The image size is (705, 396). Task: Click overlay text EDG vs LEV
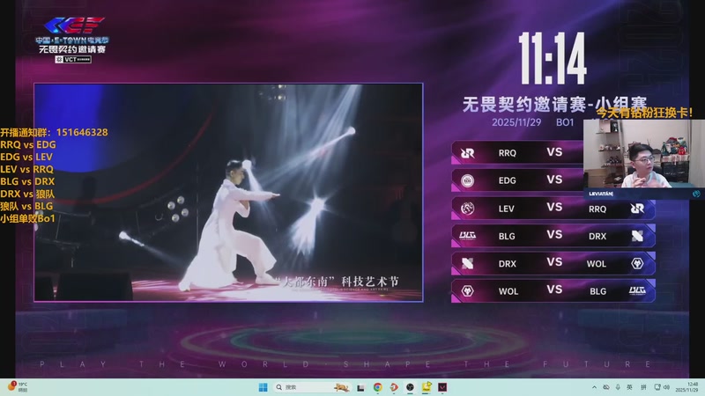pos(26,158)
